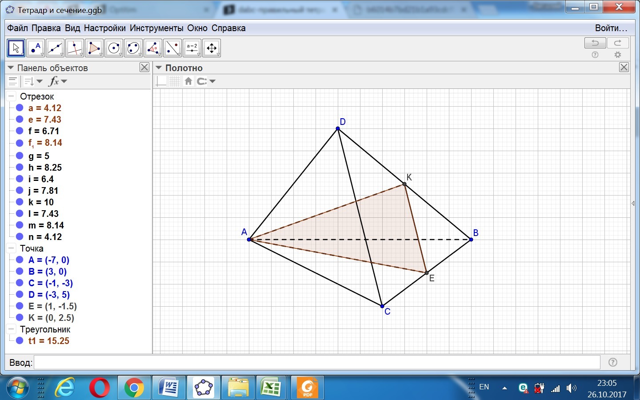Toggle visibility of segment a = 4.12
Screen dimensions: 640x400
coord(20,108)
